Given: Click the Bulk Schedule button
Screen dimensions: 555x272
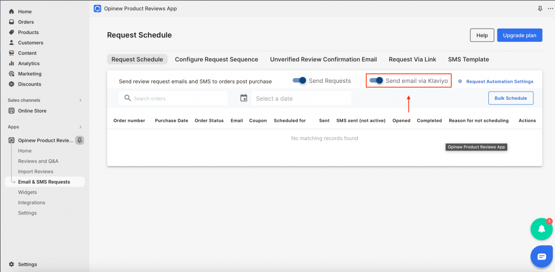Looking at the screenshot, I should click(x=511, y=98).
